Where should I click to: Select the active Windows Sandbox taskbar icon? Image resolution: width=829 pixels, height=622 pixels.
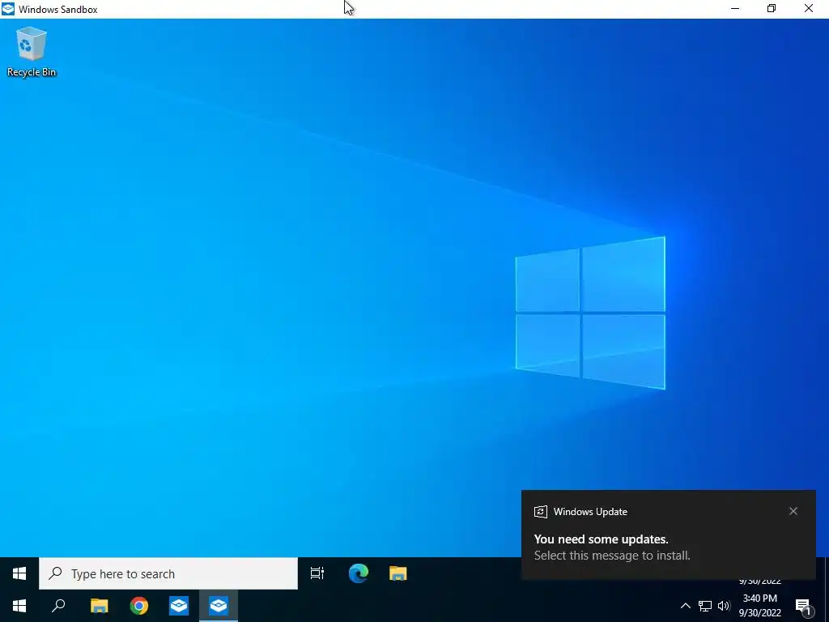[x=219, y=606]
